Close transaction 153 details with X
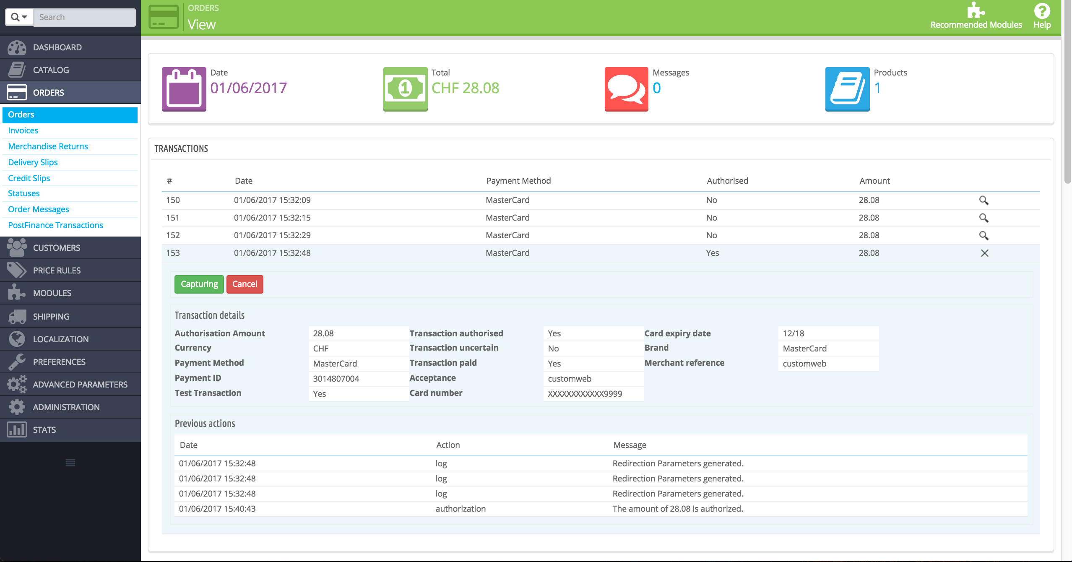Screen dimensions: 1072x562 point(984,253)
